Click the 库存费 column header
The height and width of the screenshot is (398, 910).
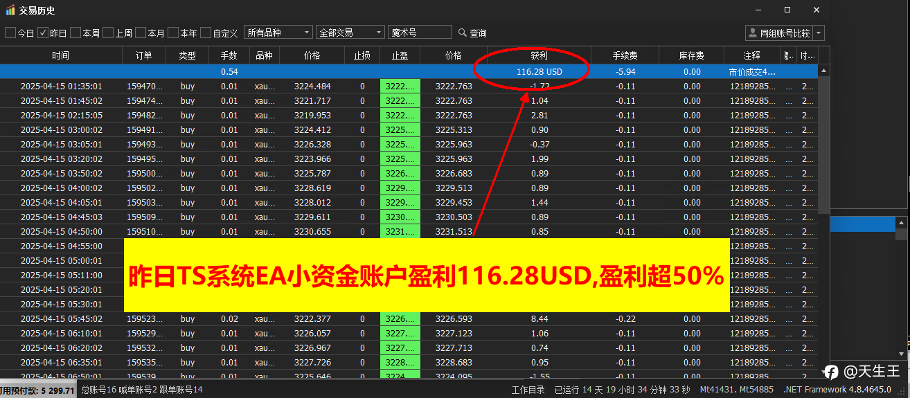(692, 55)
